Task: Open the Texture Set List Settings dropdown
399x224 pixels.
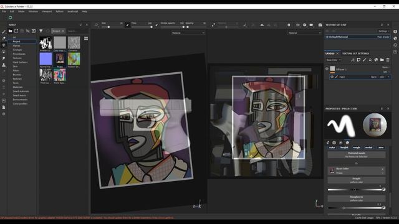Action: [383, 31]
